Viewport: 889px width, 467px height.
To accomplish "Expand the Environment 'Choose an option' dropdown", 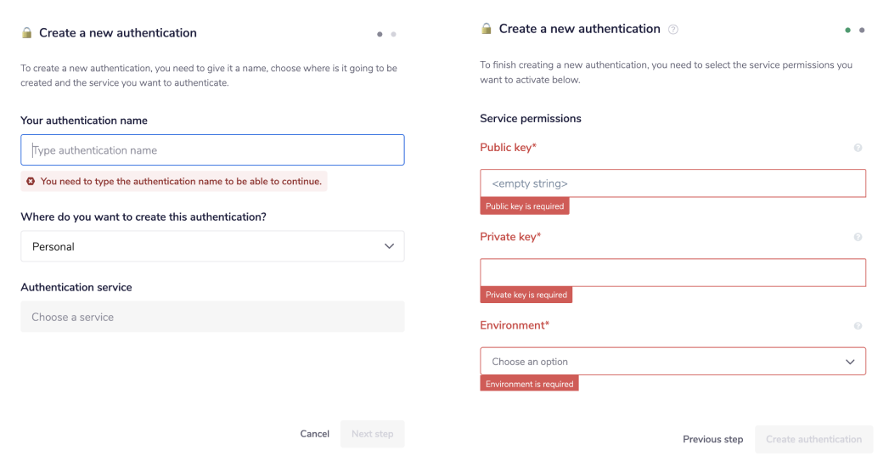I will tap(672, 362).
